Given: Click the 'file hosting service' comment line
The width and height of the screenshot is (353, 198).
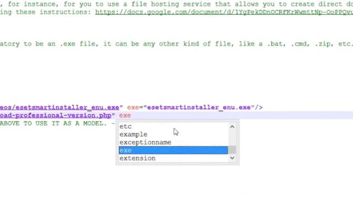Looking at the screenshot, I should (x=176, y=4).
